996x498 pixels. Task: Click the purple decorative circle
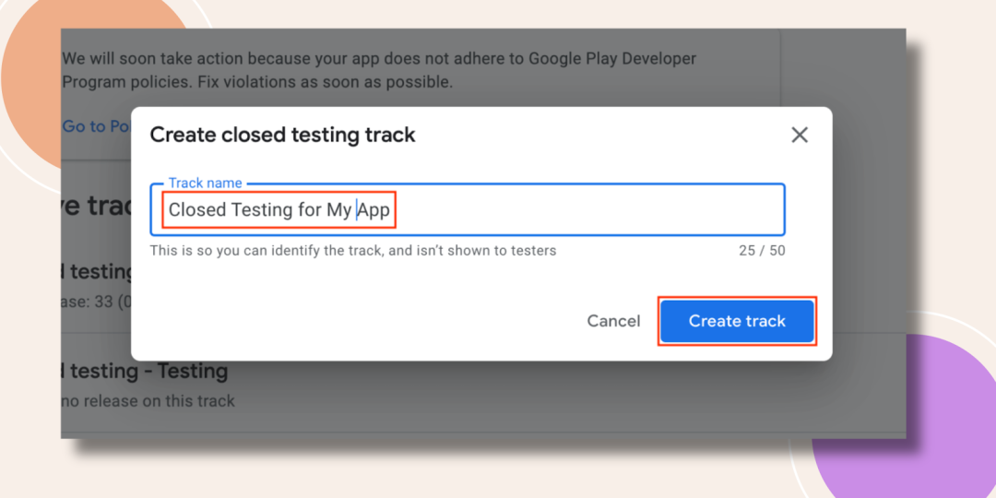953,445
